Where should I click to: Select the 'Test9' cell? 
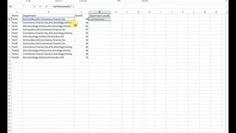[x=17, y=47]
